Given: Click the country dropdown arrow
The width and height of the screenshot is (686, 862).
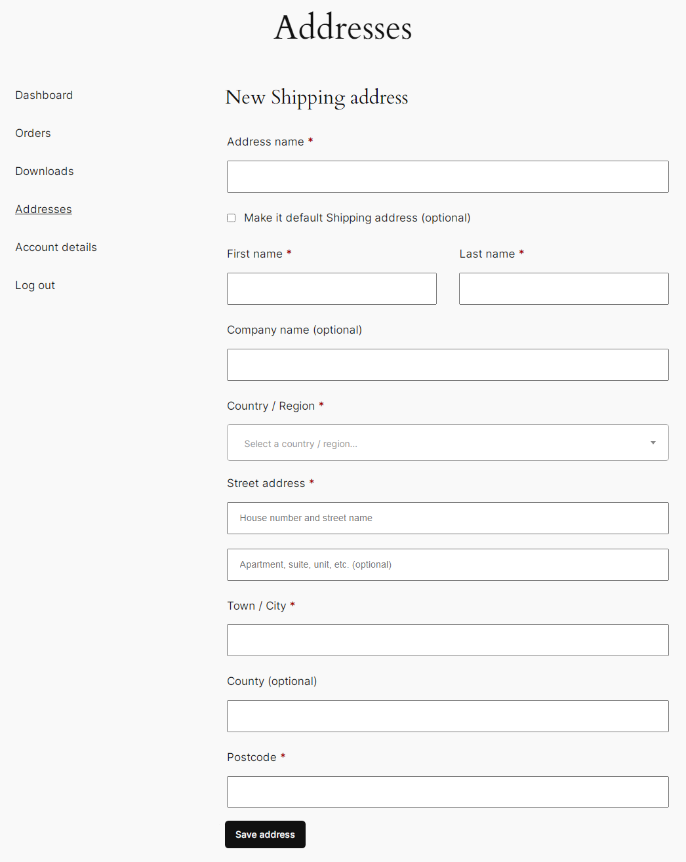Looking at the screenshot, I should (653, 443).
